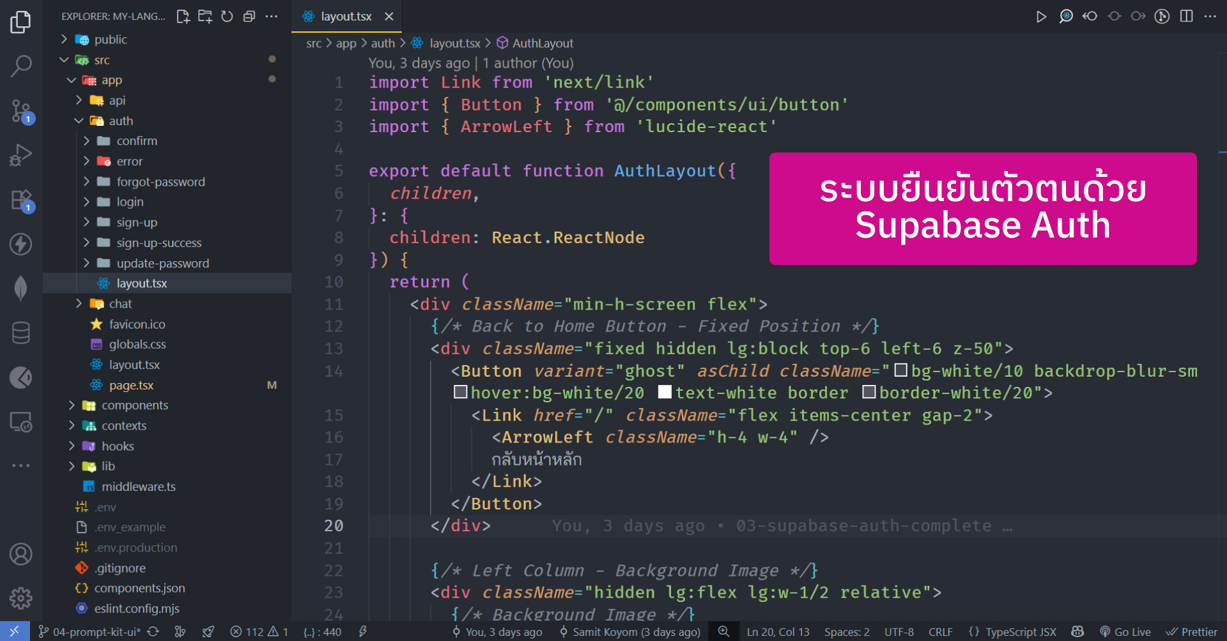Select the breadcrumb item 'src'
This screenshot has width=1227, height=641.
[x=314, y=43]
